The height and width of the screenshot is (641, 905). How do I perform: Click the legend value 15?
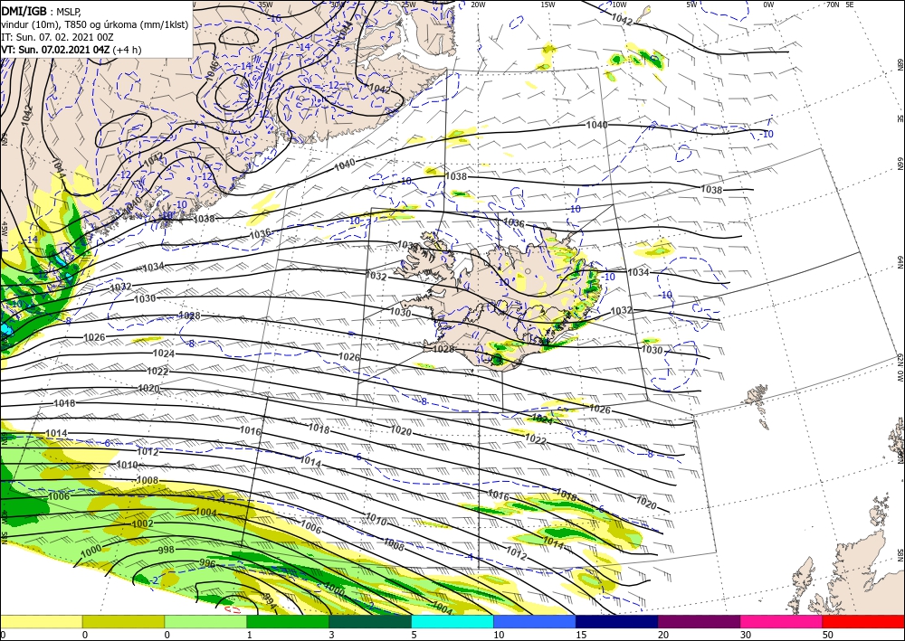pyautogui.click(x=581, y=635)
